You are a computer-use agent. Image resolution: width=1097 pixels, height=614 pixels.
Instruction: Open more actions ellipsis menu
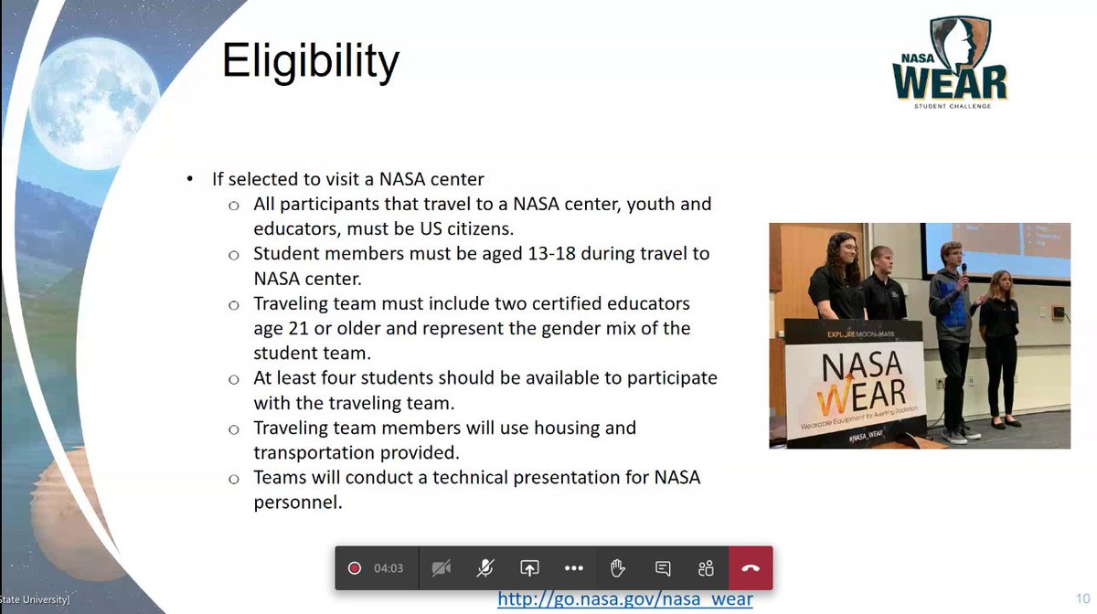(573, 568)
